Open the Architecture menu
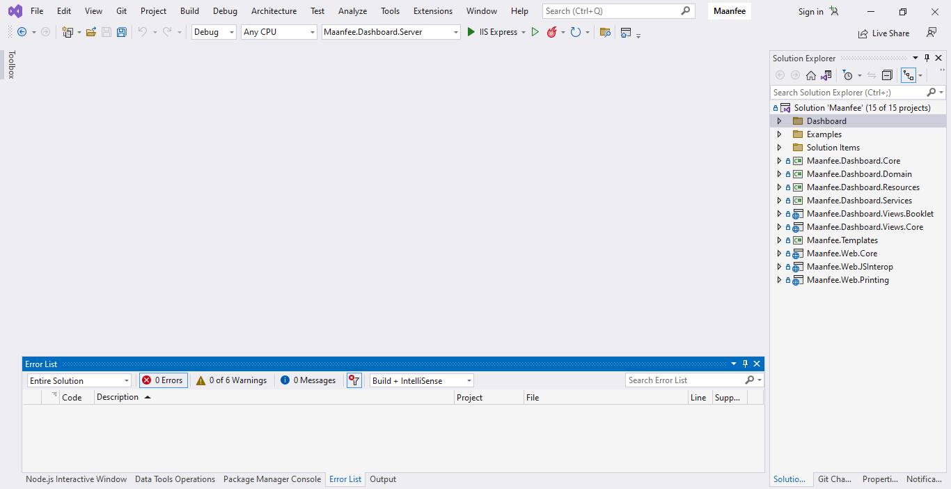Viewport: 951px width, 489px height. pos(274,11)
